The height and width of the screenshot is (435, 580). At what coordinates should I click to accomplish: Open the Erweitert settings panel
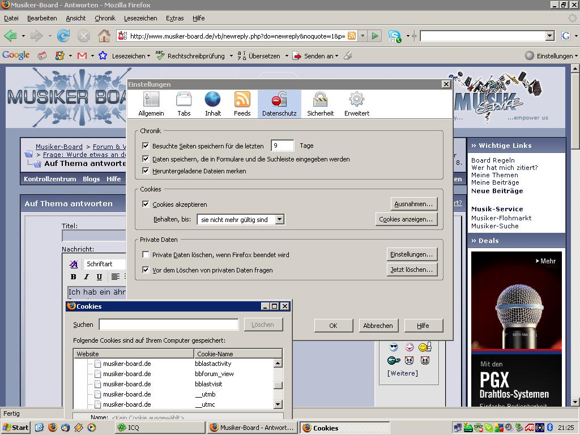357,104
